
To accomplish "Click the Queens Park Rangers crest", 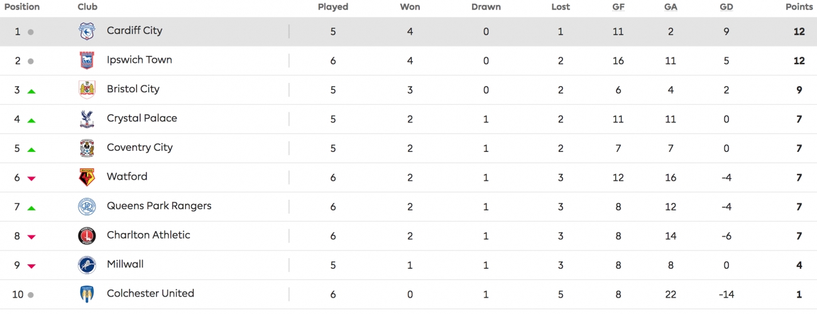I will pyautogui.click(x=87, y=207).
